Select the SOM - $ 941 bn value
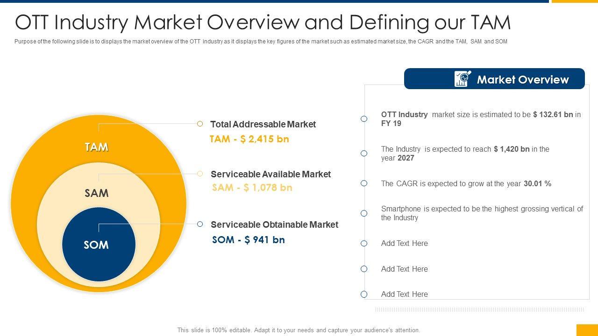 248,240
